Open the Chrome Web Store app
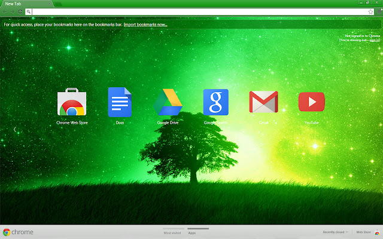 [x=72, y=102]
